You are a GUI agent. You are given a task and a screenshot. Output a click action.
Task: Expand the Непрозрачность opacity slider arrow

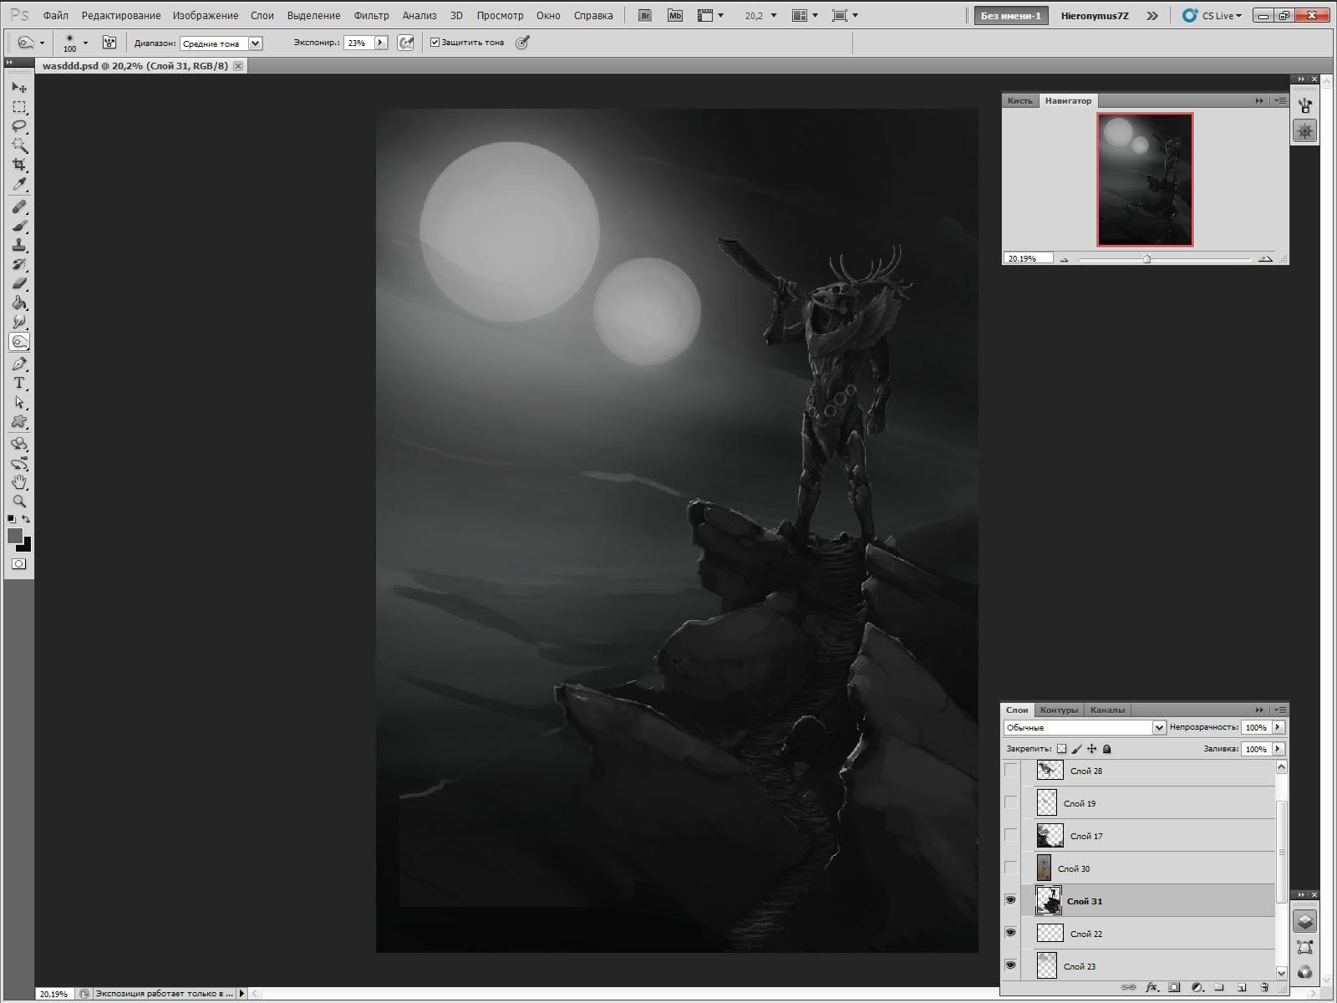[1278, 727]
